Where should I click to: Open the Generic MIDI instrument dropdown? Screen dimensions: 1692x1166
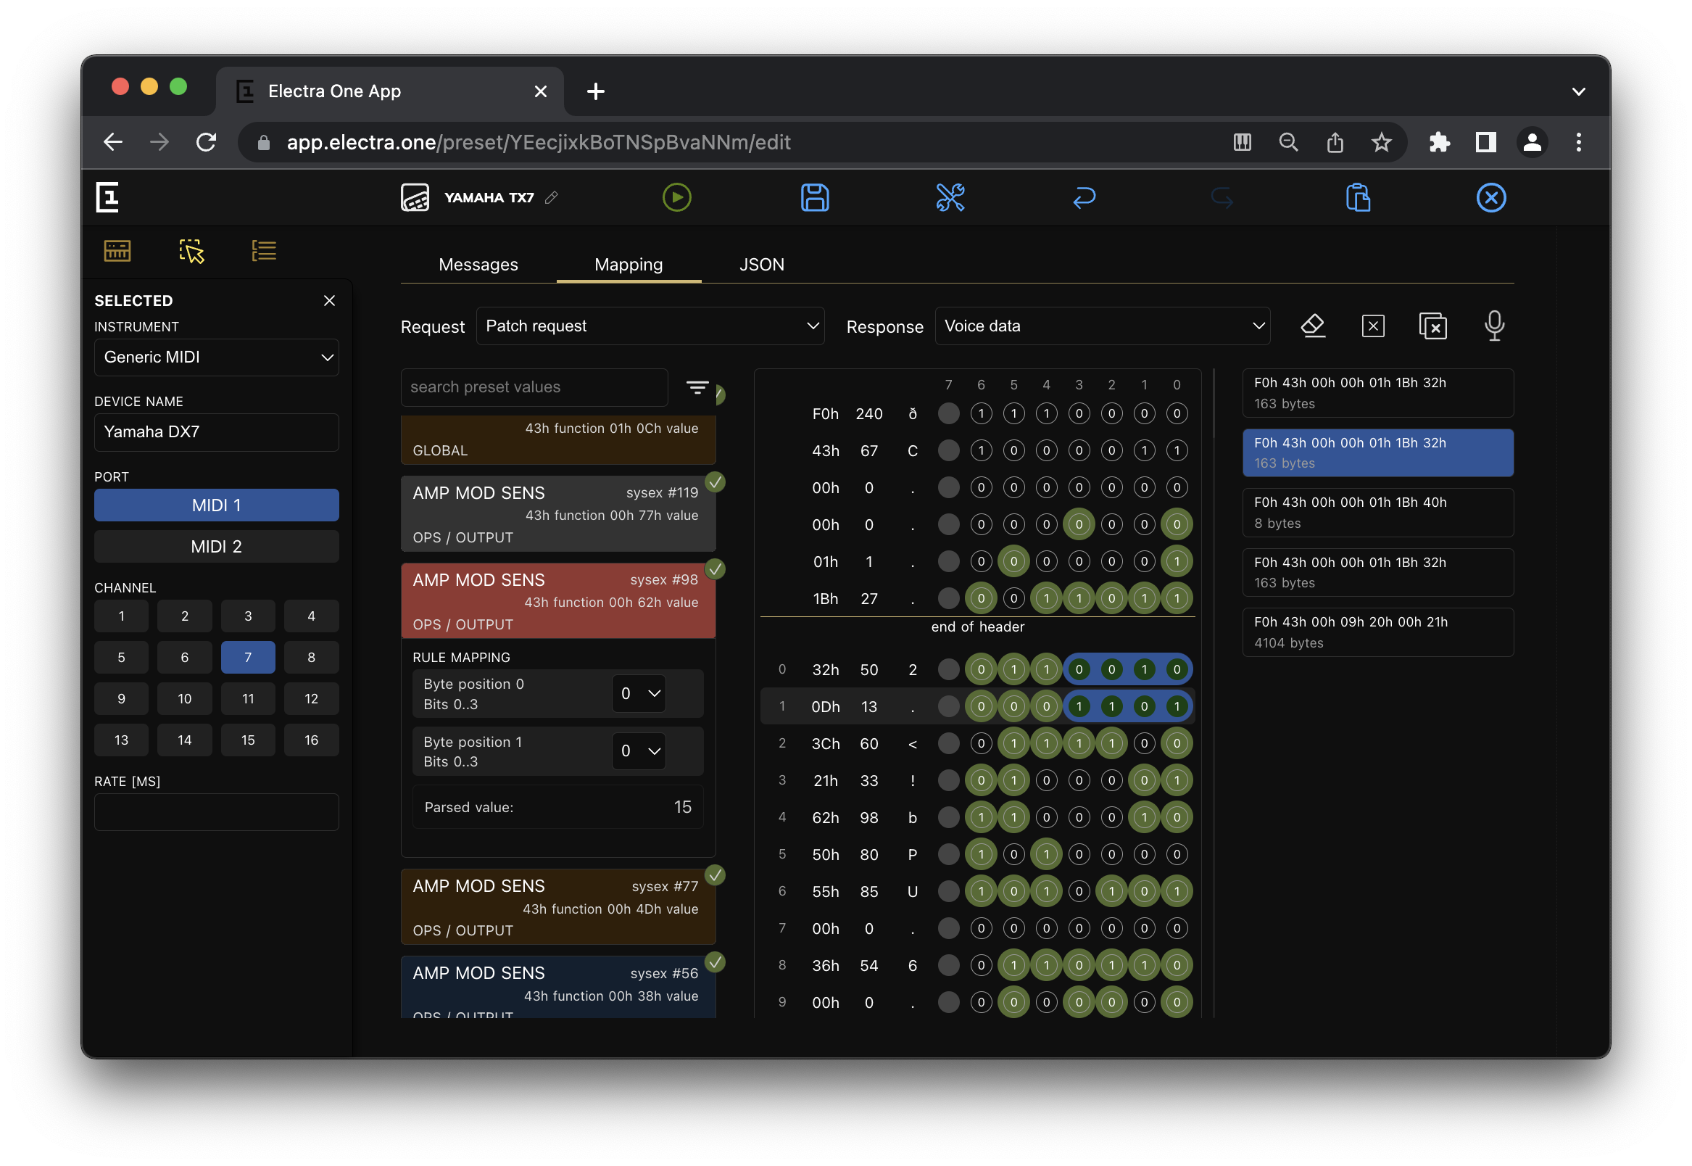pos(216,357)
